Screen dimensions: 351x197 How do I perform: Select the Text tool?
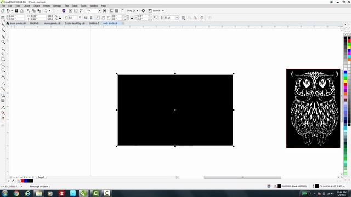(x=3, y=77)
